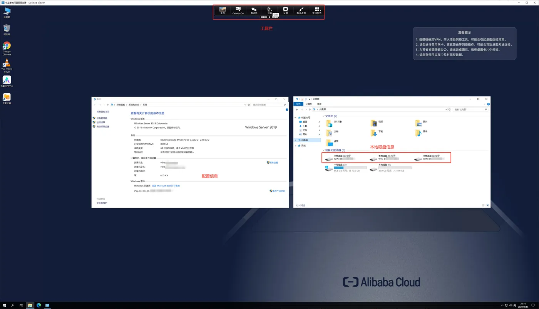The height and width of the screenshot is (309, 539).
Task: Open taskbar search magnifier
Action: (13, 305)
